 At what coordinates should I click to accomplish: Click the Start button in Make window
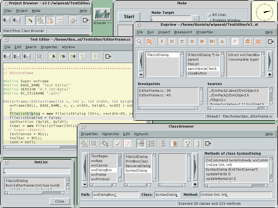tap(129, 17)
